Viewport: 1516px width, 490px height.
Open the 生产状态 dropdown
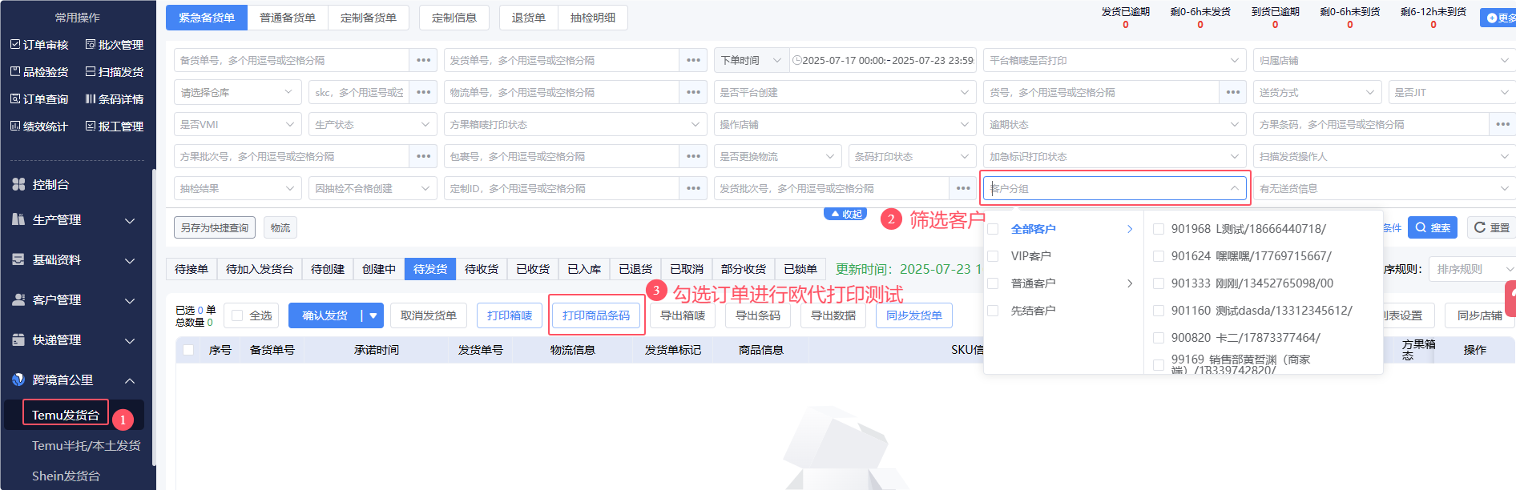point(372,124)
